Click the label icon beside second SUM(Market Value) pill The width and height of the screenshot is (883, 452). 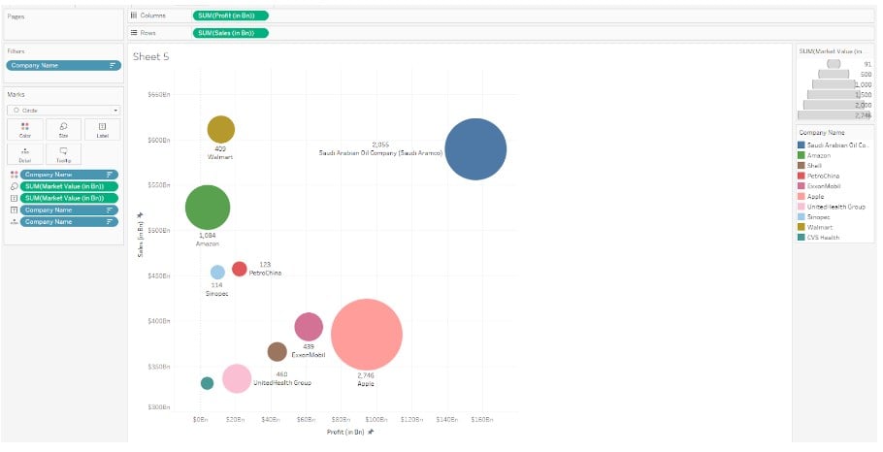(15, 198)
